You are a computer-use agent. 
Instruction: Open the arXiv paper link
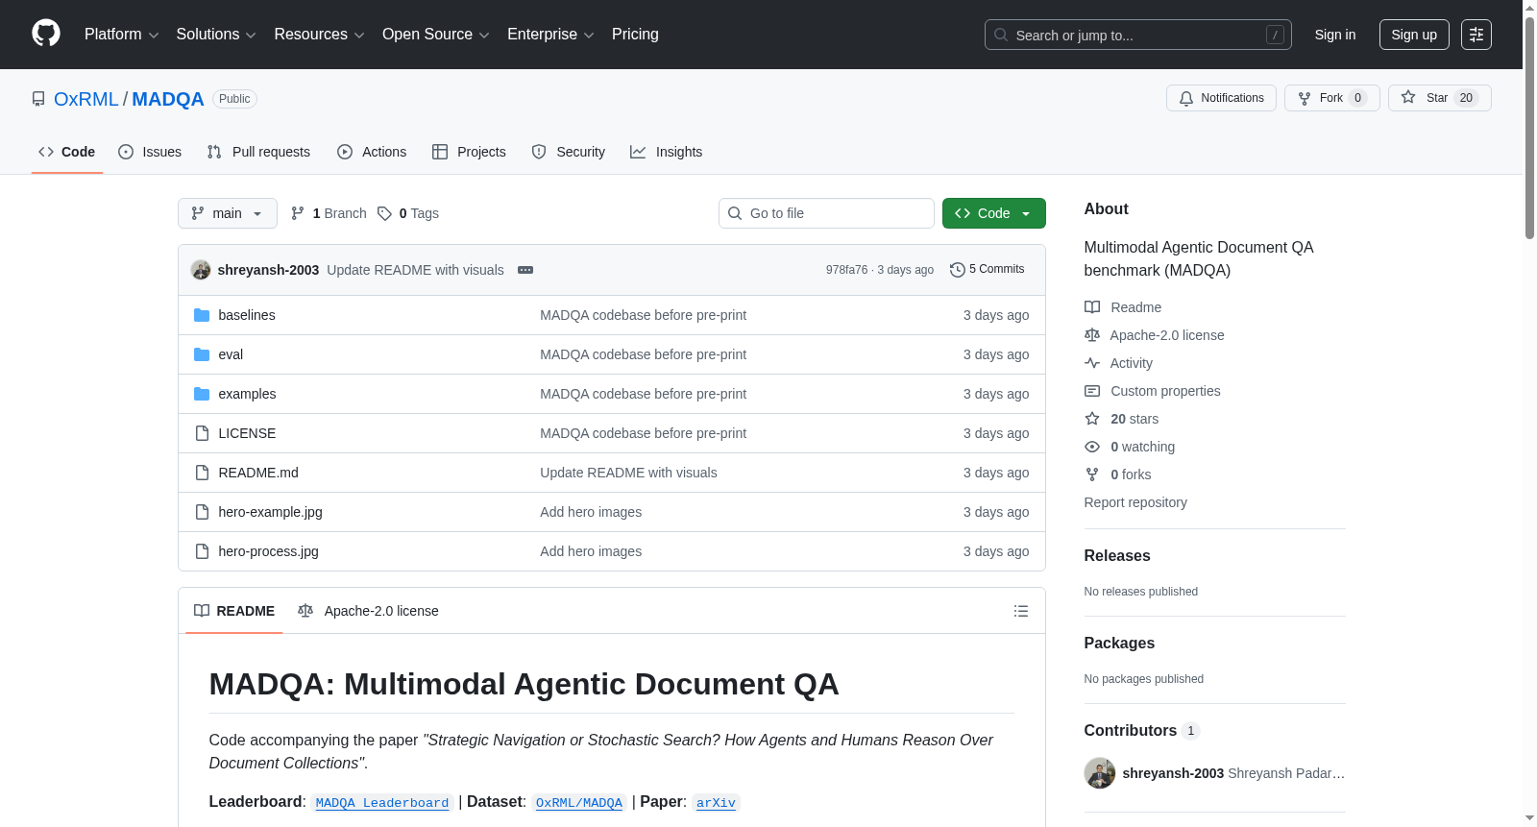pyautogui.click(x=716, y=803)
